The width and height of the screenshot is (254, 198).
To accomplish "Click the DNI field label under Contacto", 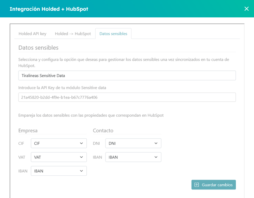I will click(96, 144).
